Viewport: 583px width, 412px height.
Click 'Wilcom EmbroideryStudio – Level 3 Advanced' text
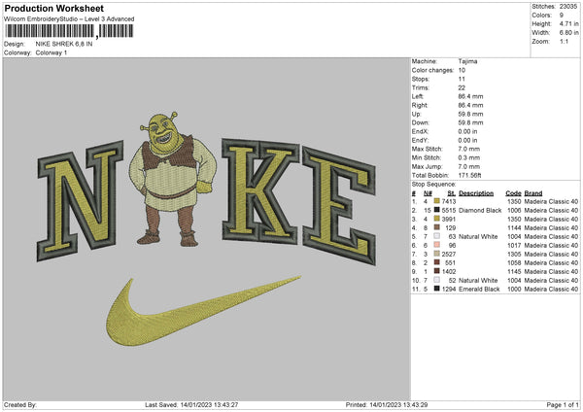tap(69, 19)
